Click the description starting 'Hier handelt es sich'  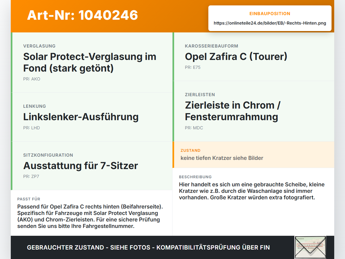coord(252,191)
